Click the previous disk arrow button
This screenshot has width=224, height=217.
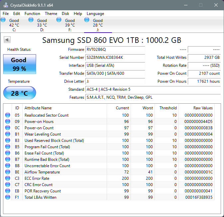[7, 40]
